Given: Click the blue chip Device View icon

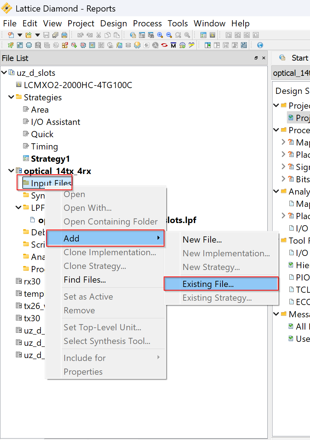Looking at the screenshot, I should point(29,45).
